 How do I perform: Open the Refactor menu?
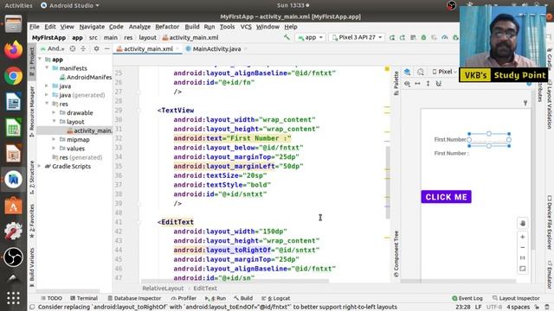coord(167,27)
